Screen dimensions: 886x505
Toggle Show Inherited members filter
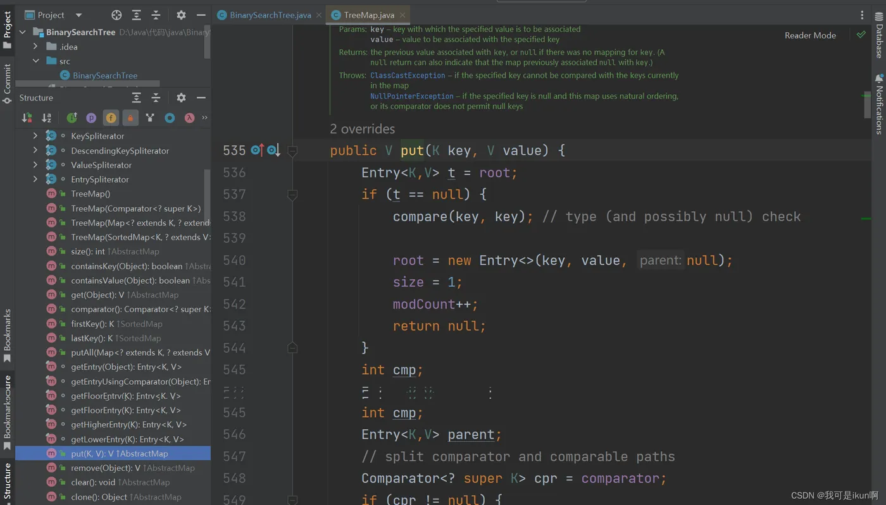(72, 118)
